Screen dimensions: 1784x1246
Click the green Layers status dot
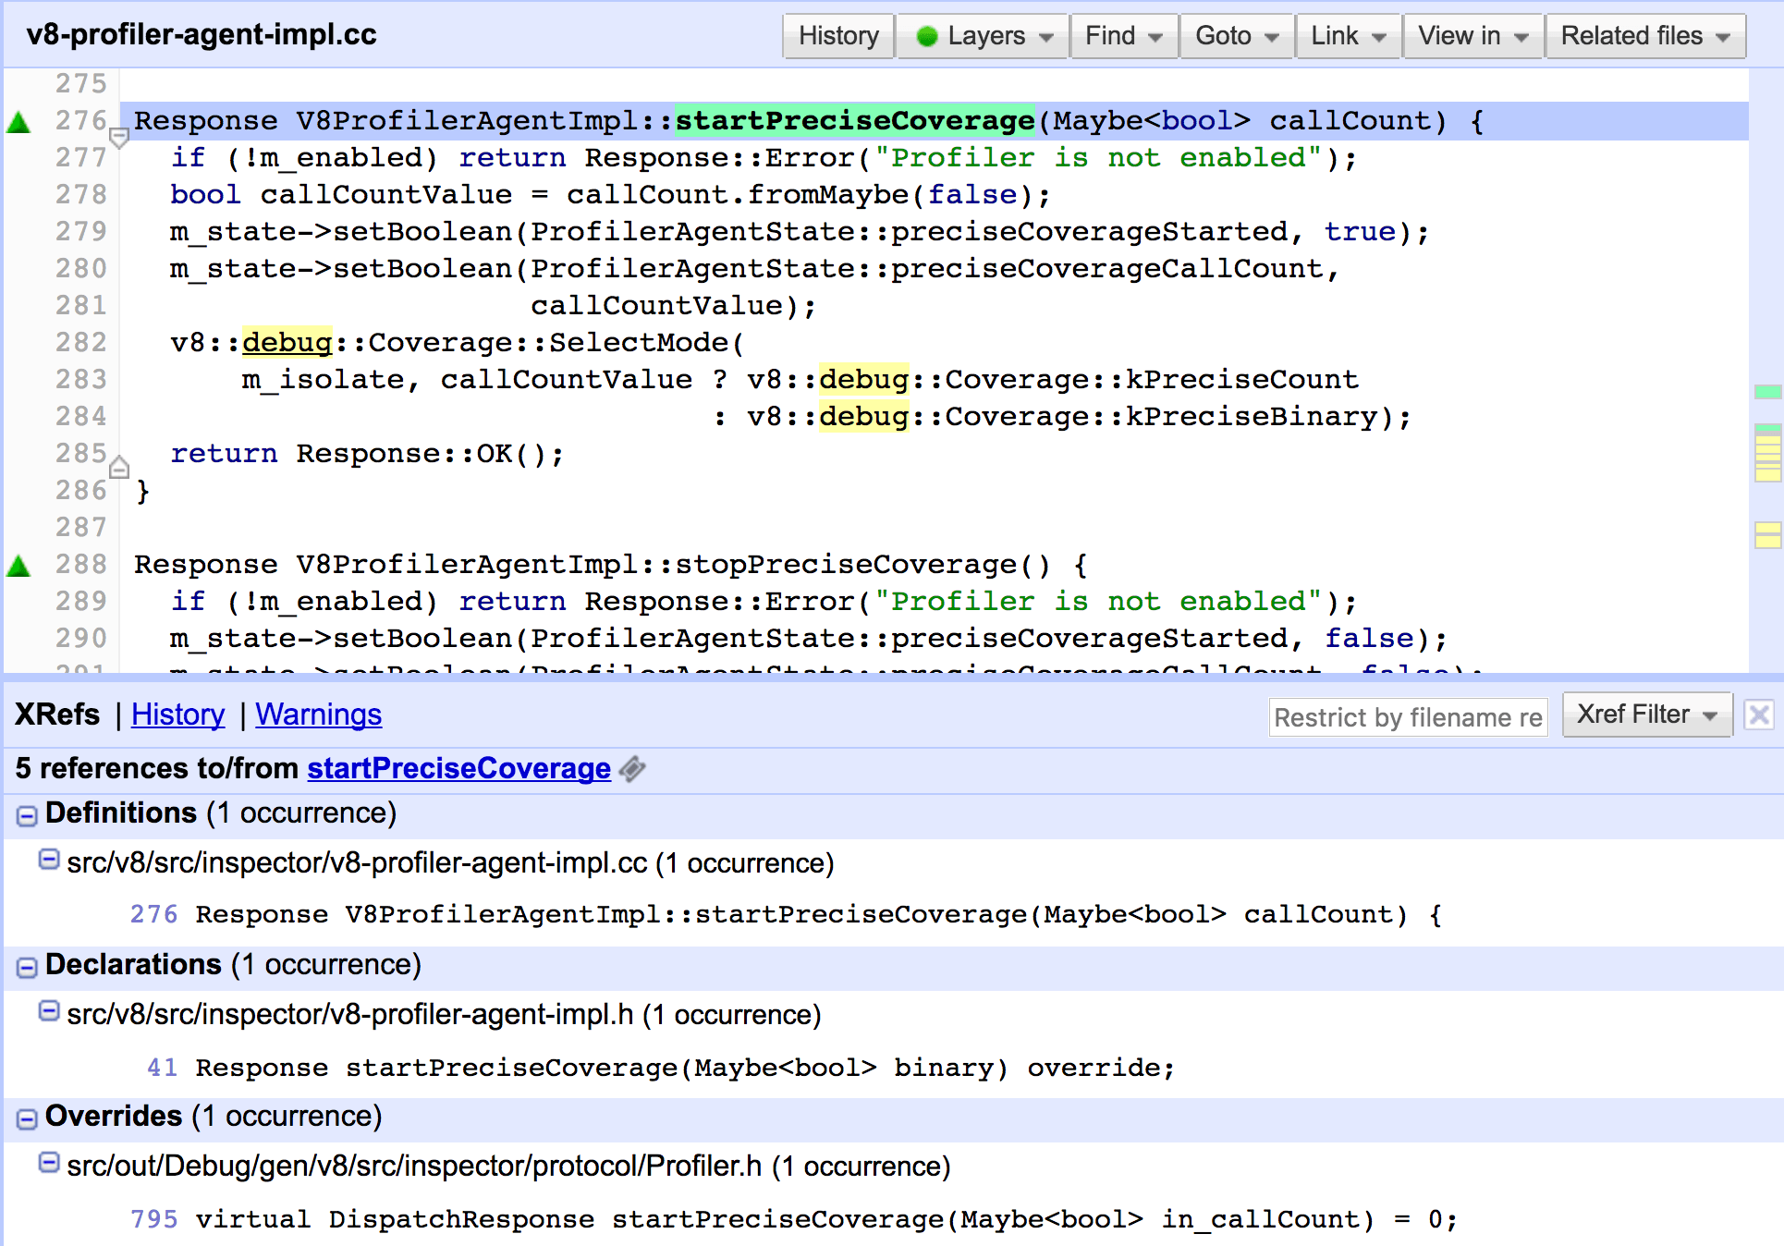(926, 36)
